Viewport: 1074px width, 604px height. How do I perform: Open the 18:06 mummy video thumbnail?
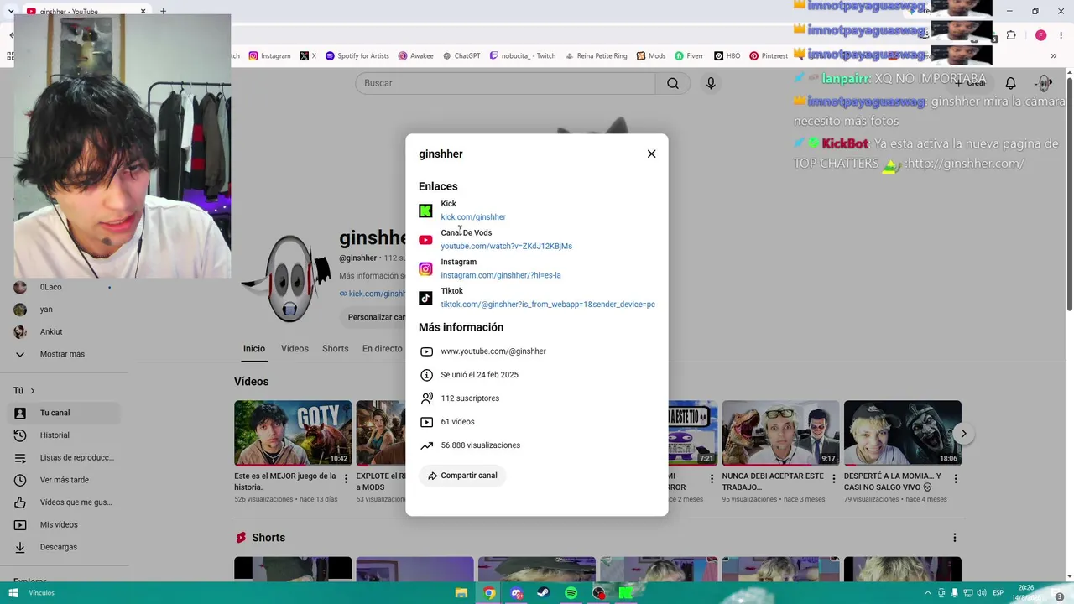point(903,433)
